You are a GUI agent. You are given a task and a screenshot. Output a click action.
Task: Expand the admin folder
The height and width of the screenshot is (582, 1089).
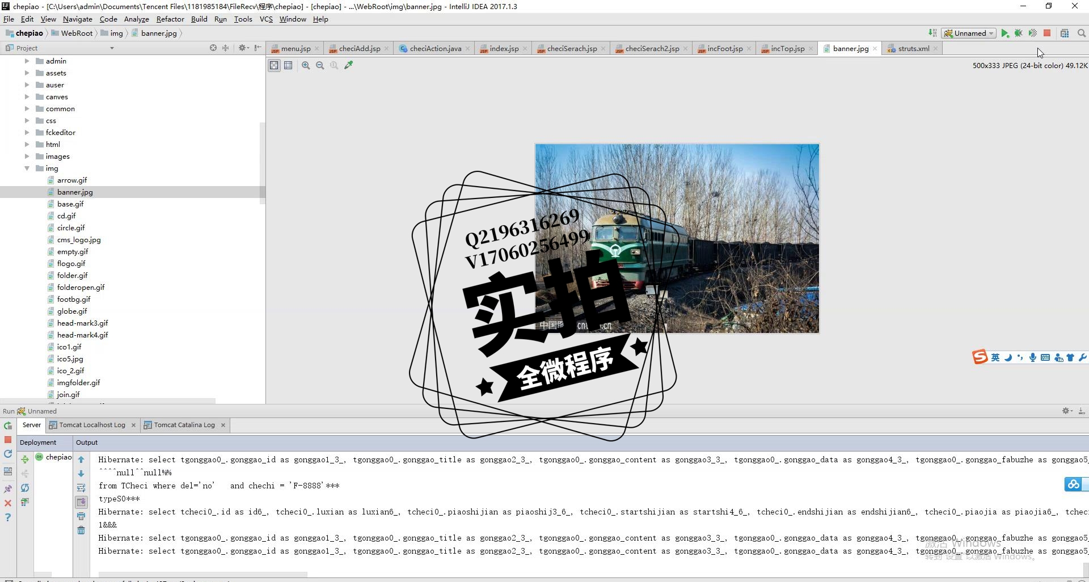click(x=27, y=61)
